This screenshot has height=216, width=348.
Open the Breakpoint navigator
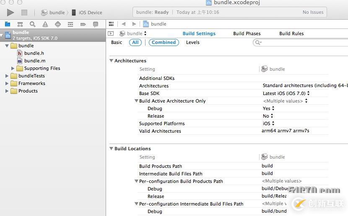point(83,24)
